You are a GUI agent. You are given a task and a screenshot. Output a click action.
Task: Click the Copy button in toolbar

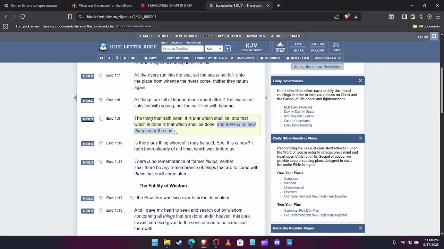click(x=151, y=58)
